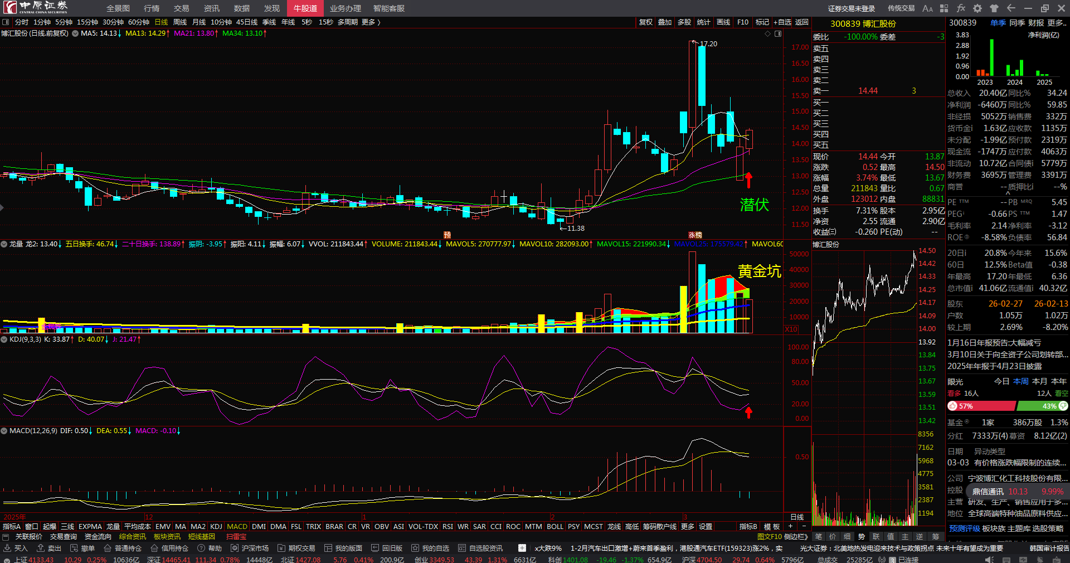This screenshot has height=563, width=1070.
Task: Open the skin (shirt) theme icon
Action: pos(994,8)
